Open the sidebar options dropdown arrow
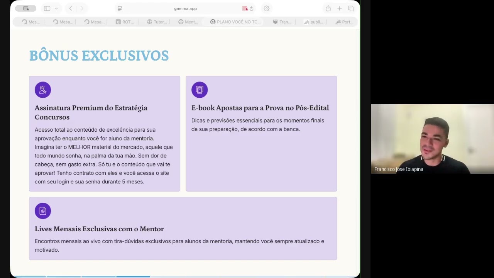This screenshot has width=494, height=278. 56,8
